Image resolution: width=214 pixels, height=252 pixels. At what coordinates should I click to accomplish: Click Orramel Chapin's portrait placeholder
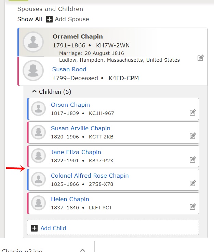(x=33, y=42)
